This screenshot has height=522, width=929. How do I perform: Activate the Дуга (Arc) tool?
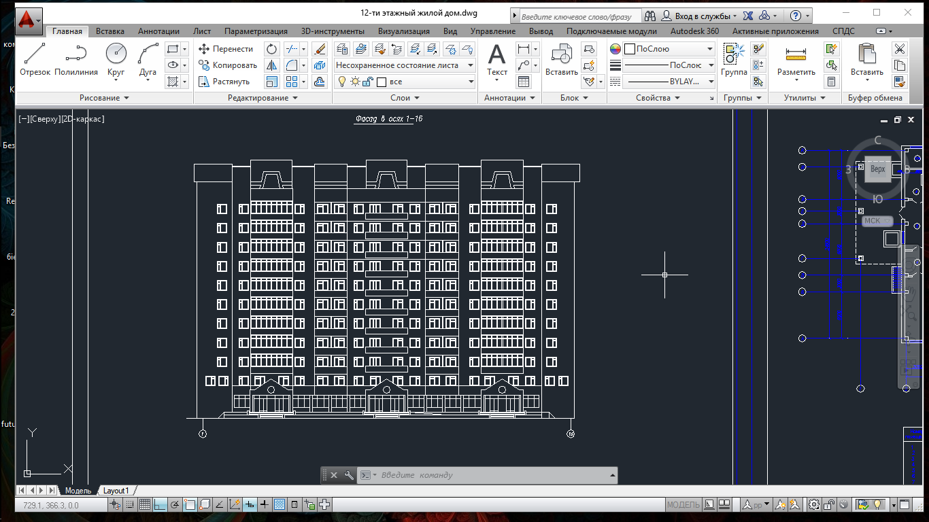click(148, 58)
